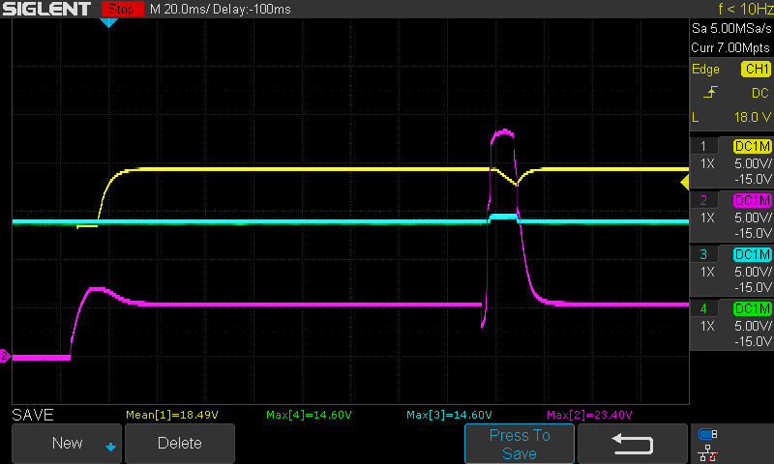774x464 pixels.
Task: Click the yellow DC1M channel 1 badge
Action: coord(753,146)
